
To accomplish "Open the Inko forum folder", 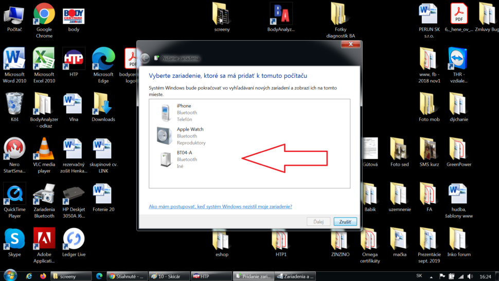I will point(458,242).
